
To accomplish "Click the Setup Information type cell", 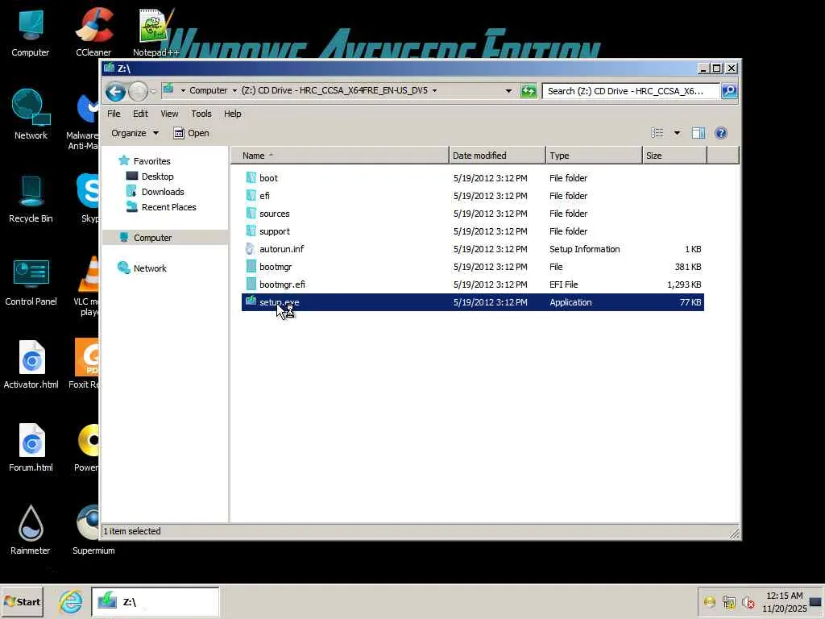I will coord(585,249).
